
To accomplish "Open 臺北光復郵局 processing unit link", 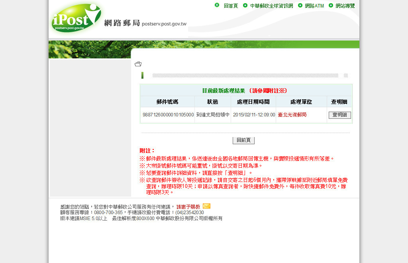I will point(292,115).
